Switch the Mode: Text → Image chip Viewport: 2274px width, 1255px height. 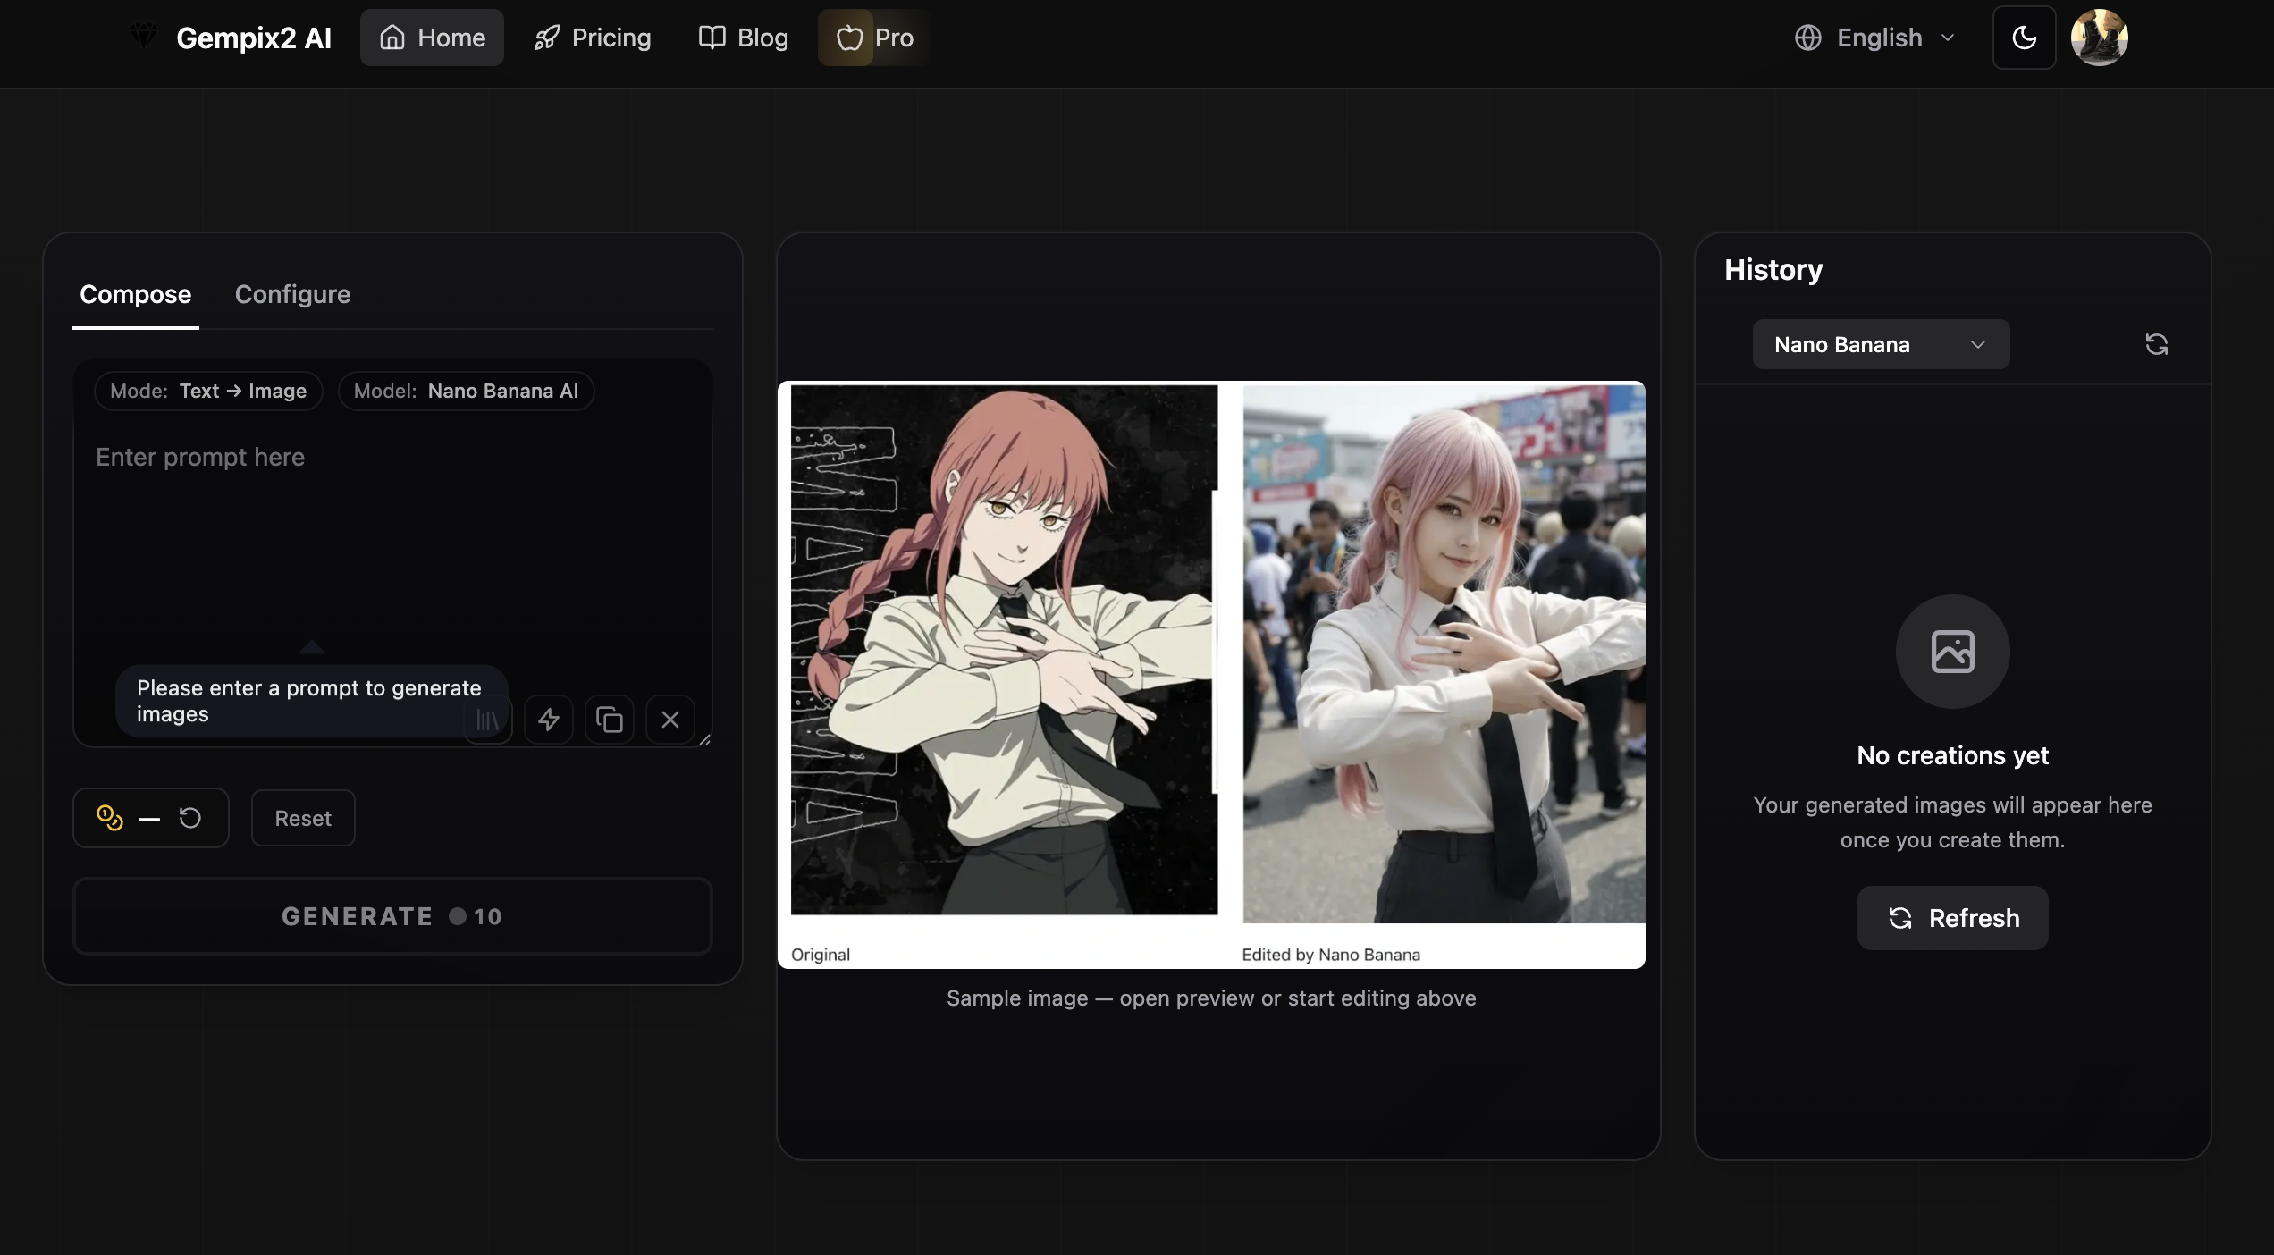(x=207, y=391)
